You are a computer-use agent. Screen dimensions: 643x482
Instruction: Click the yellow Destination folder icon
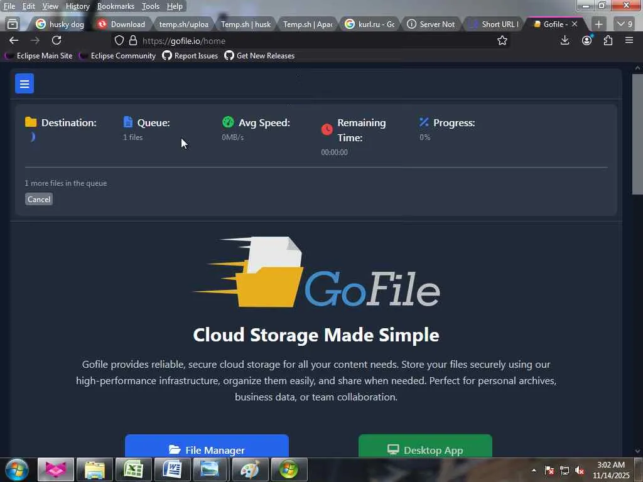[31, 122]
